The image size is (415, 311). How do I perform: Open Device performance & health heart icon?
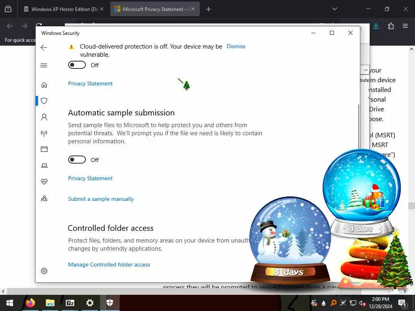coord(44,182)
